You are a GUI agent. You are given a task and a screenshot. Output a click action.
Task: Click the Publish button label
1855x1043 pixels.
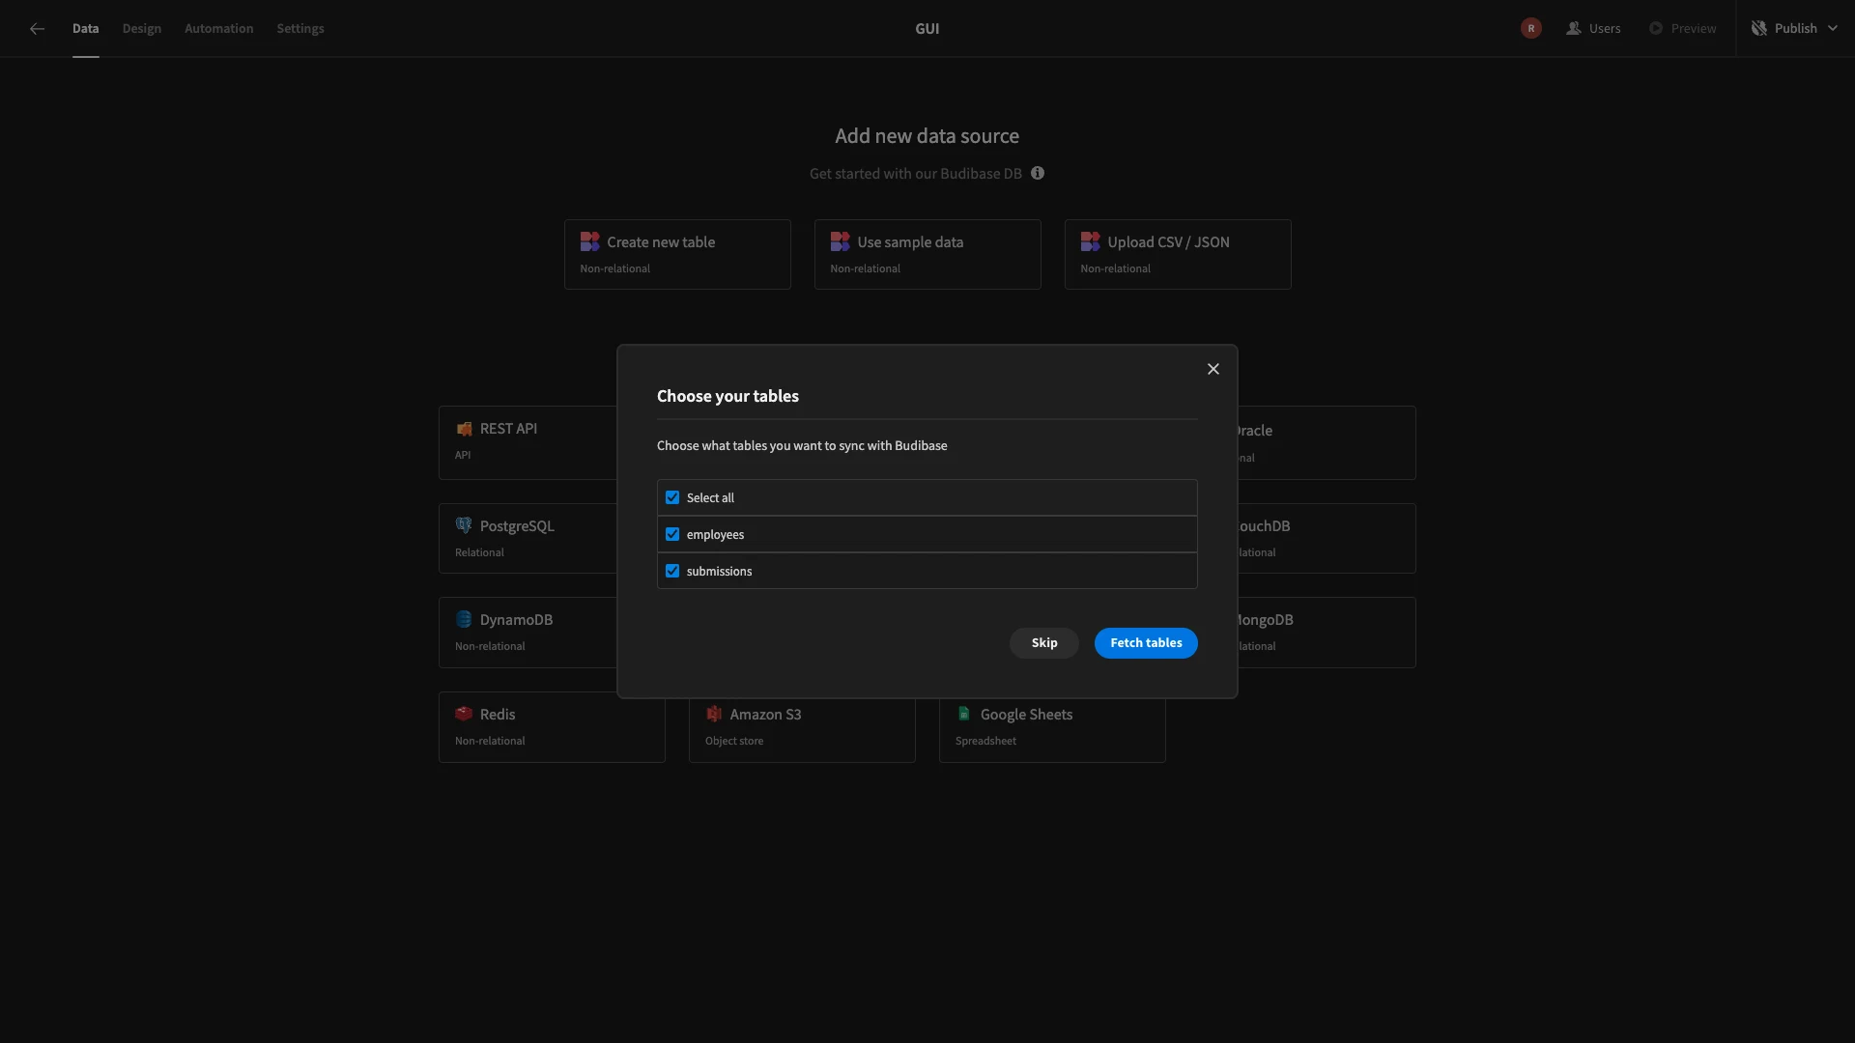tap(1796, 29)
